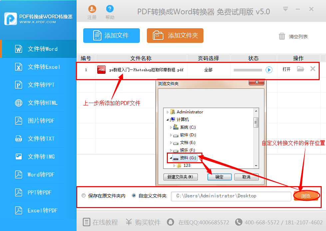The width and height of the screenshot is (326, 231).
Task: Click the orange 浏览 button
Action: 306,196
